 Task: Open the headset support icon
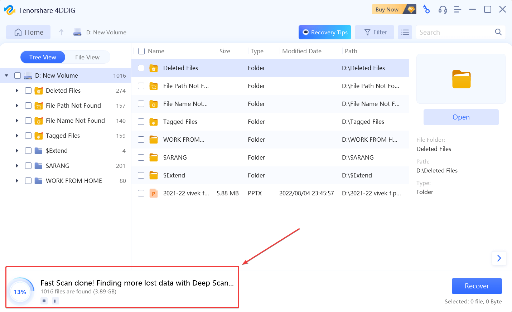pos(443,10)
